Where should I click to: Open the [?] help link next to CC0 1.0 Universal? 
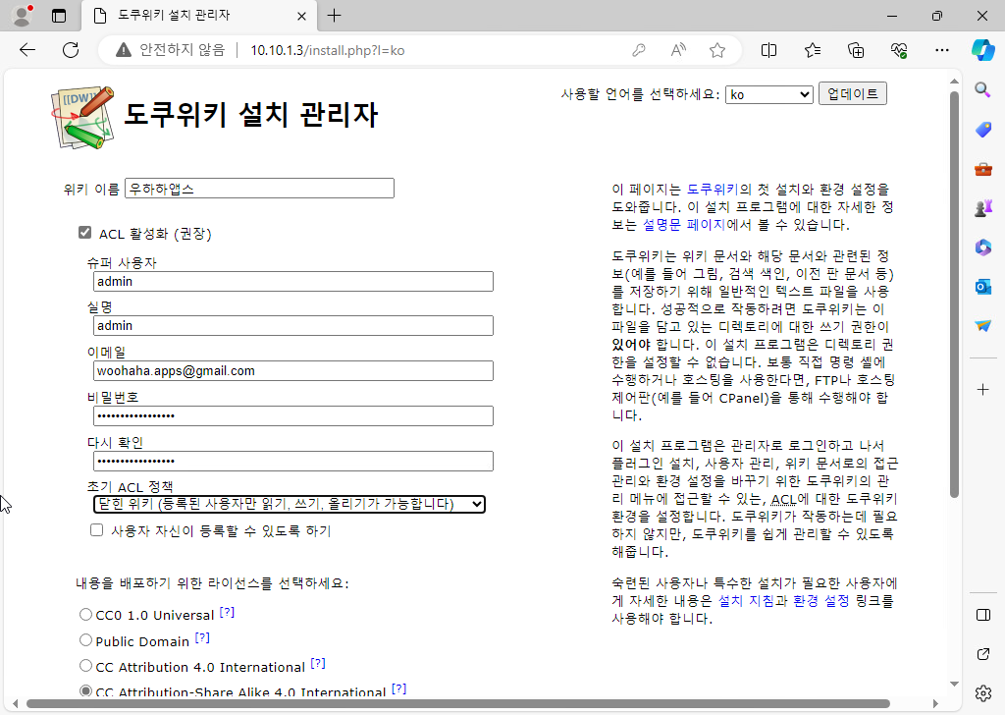coord(227,612)
